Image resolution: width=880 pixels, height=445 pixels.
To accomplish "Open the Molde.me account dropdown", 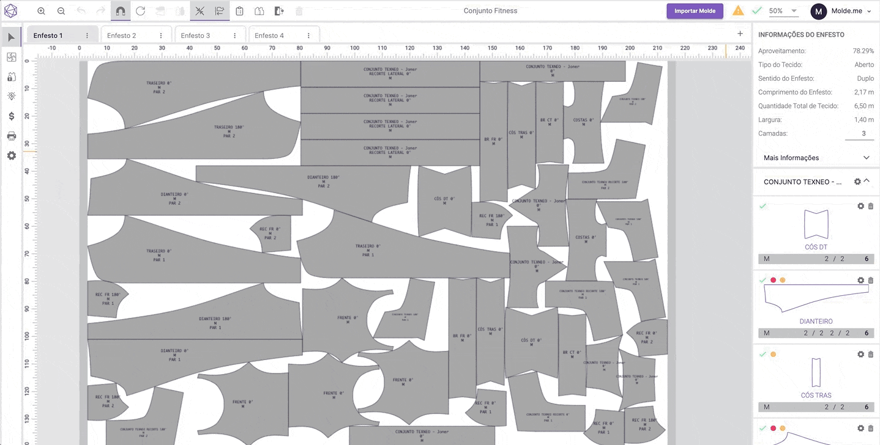I will click(851, 11).
